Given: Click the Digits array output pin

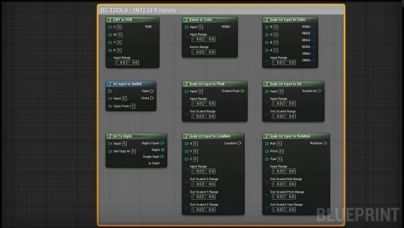Looking at the screenshot, I should pos(163,150).
